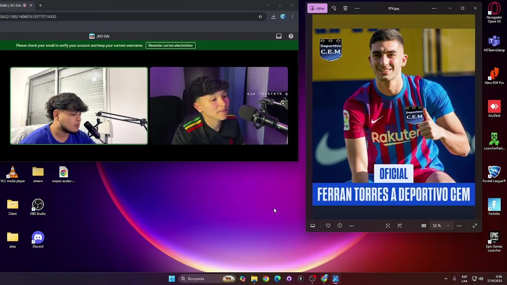Viewport: 507px width, 285px height.
Task: Select Fortnite desktop shortcut
Action: (x=494, y=207)
